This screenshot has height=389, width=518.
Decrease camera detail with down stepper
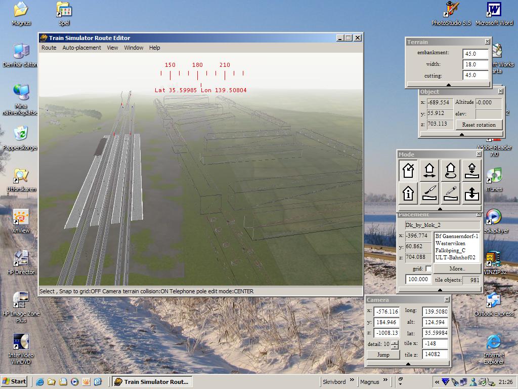point(395,347)
